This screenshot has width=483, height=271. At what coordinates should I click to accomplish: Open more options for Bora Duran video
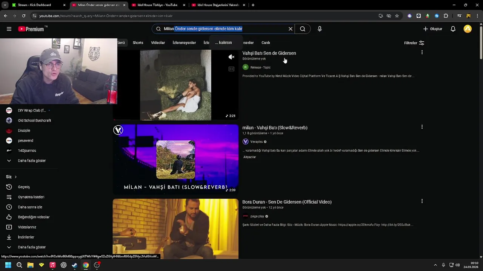pyautogui.click(x=422, y=201)
